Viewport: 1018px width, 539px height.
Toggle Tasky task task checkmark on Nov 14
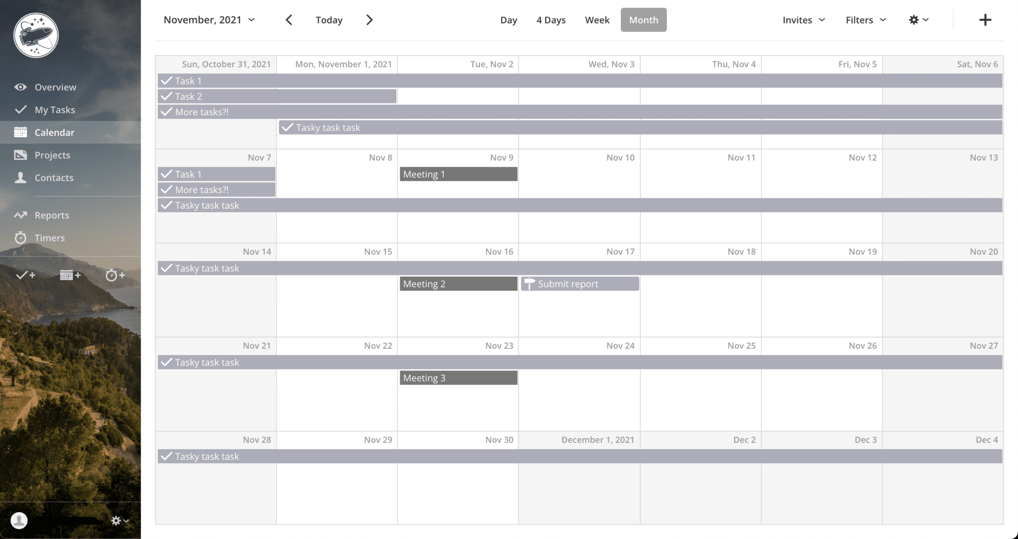[167, 268]
